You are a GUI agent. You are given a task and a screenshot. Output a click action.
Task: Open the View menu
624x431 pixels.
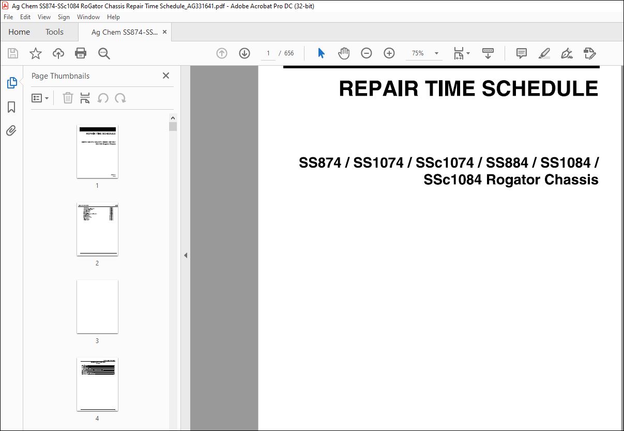[x=44, y=17]
